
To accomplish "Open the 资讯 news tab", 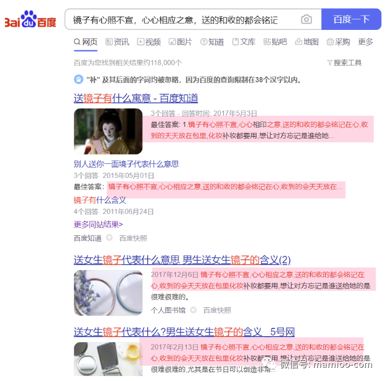I will (117, 42).
